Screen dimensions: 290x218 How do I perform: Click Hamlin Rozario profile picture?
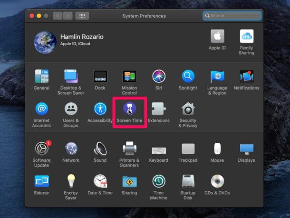(45, 42)
